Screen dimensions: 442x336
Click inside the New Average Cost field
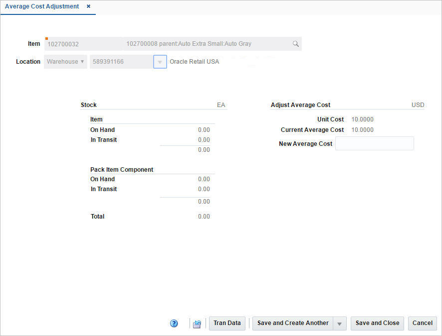point(374,143)
